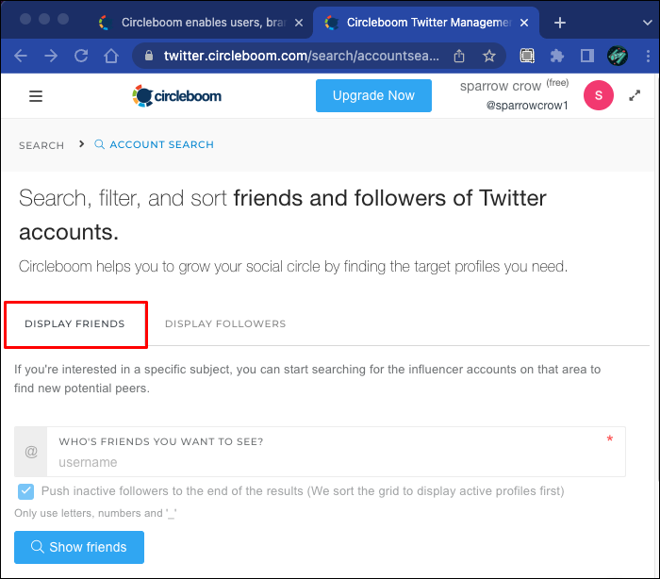View site info via padlock icon
Image resolution: width=660 pixels, height=579 pixels.
149,55
